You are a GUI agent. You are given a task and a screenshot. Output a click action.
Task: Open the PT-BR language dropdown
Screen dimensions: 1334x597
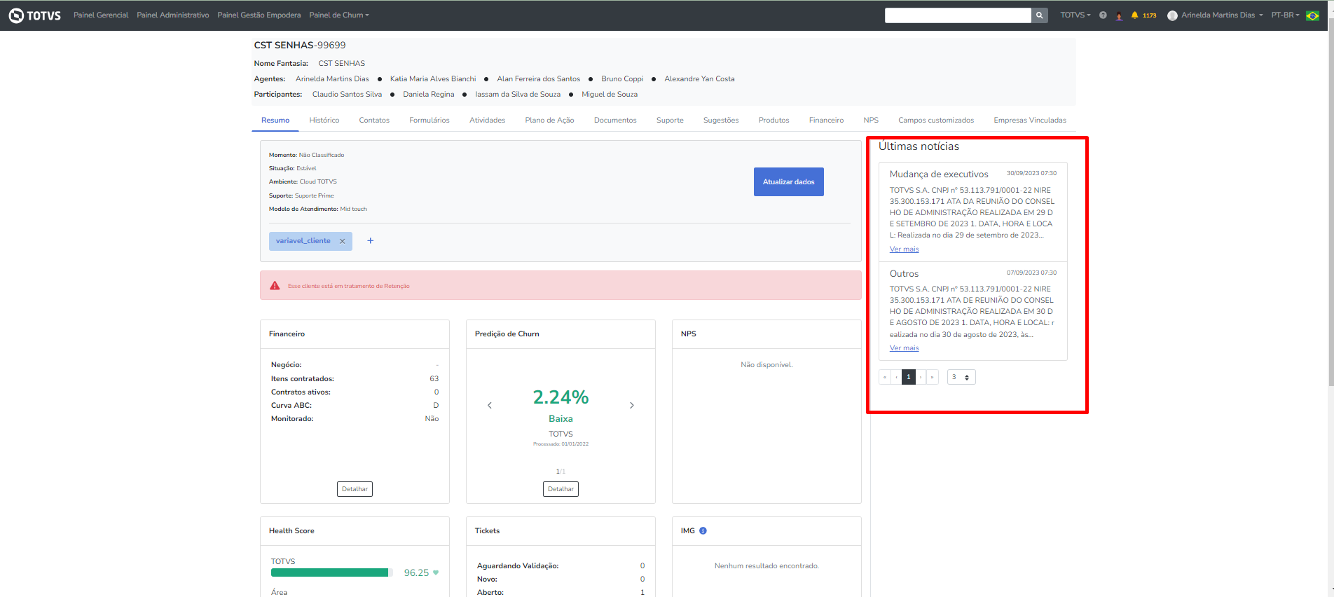[x=1285, y=15]
